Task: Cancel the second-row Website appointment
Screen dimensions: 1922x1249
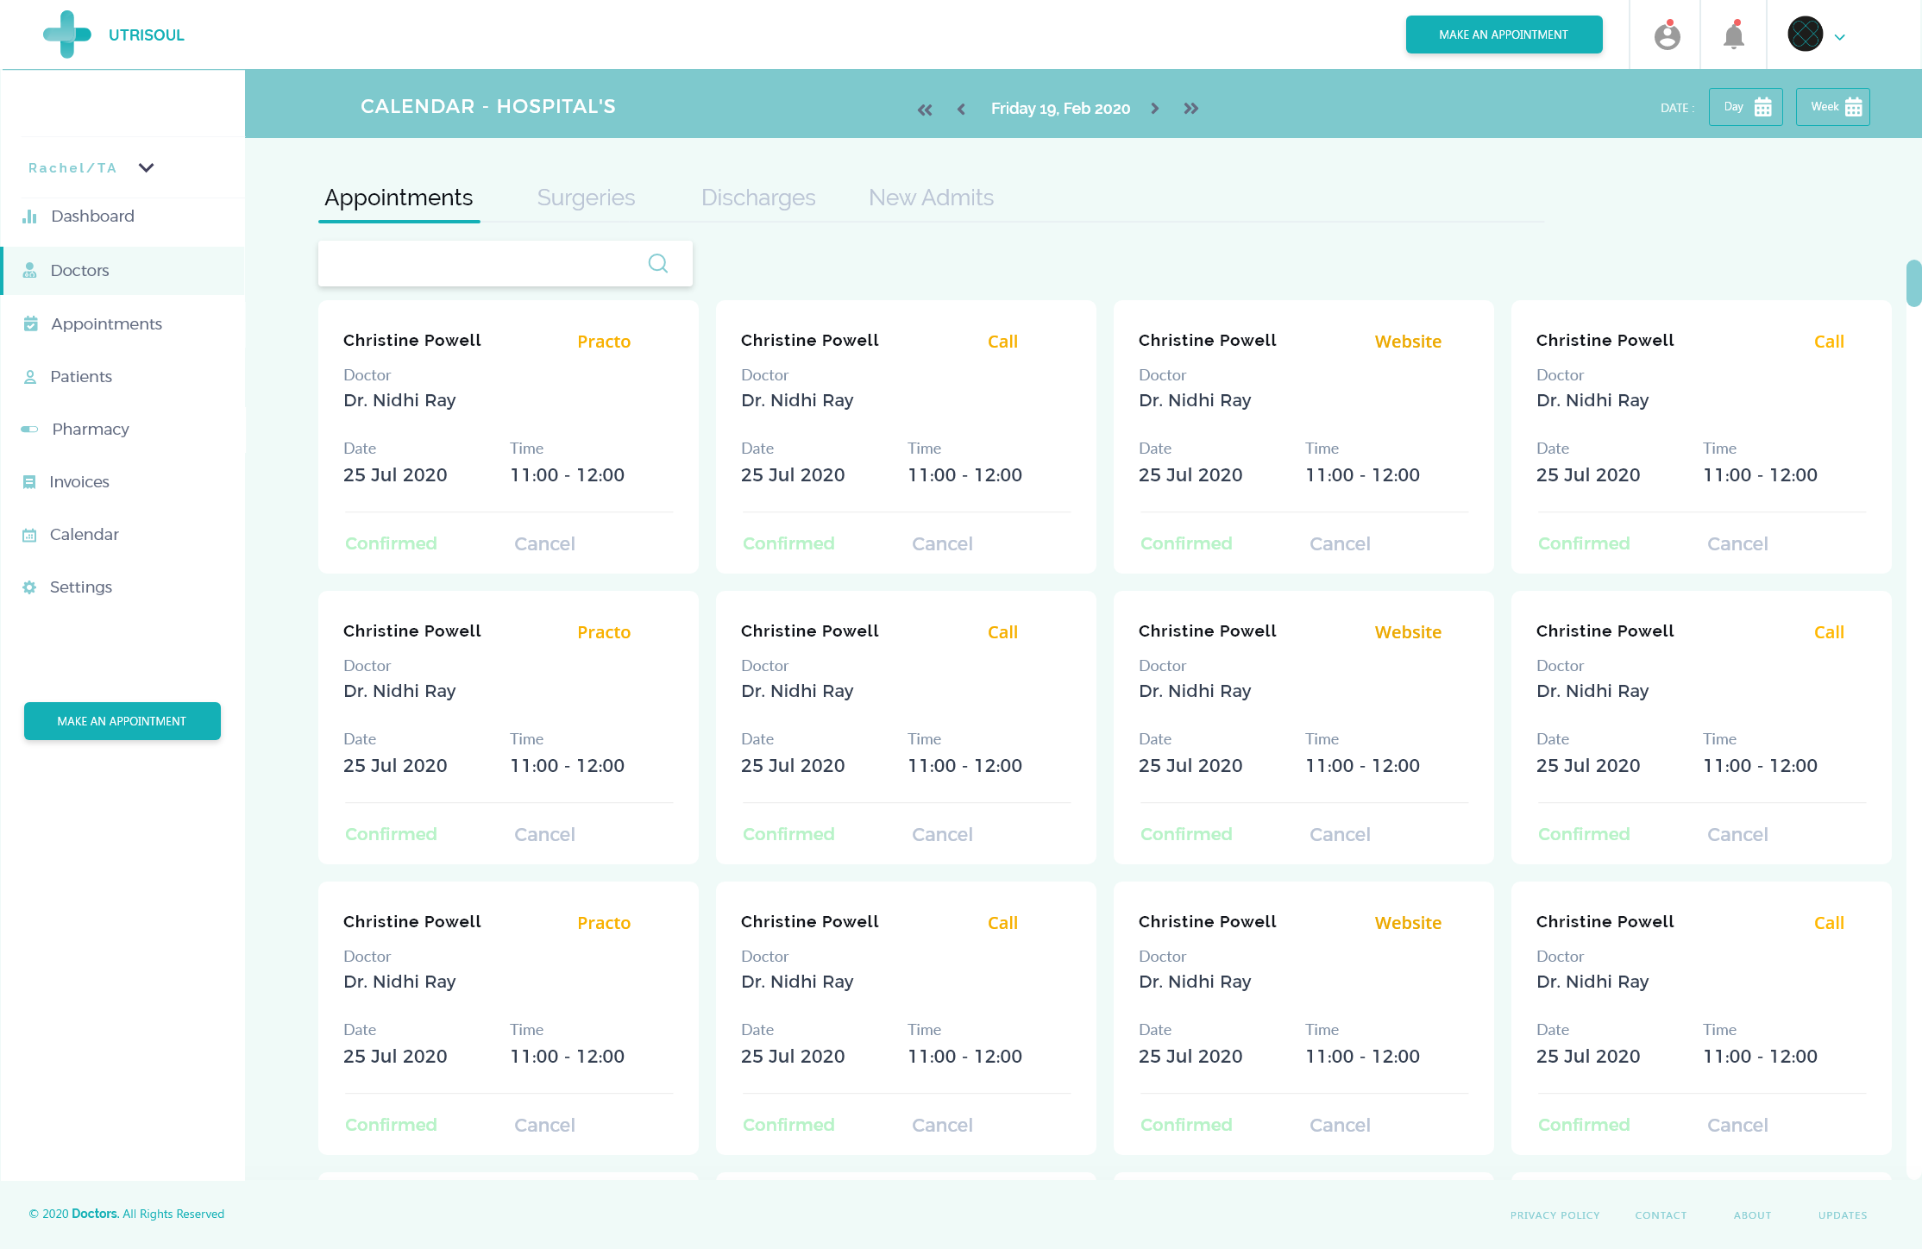Action: (1340, 834)
